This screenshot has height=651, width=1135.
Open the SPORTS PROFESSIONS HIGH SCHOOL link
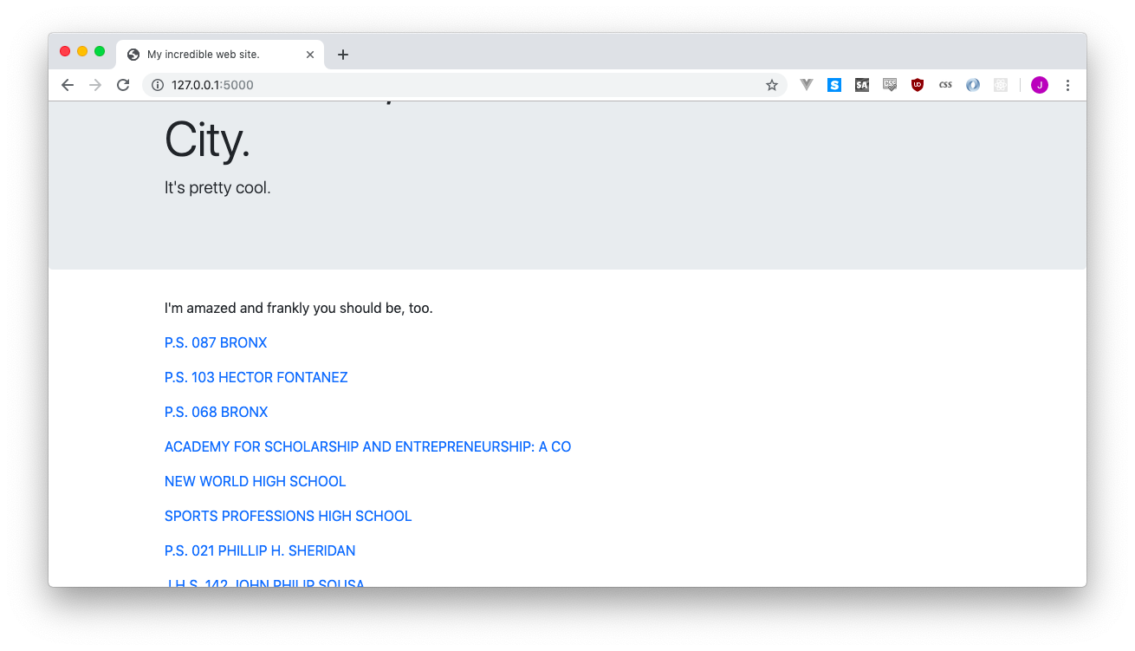(x=289, y=516)
